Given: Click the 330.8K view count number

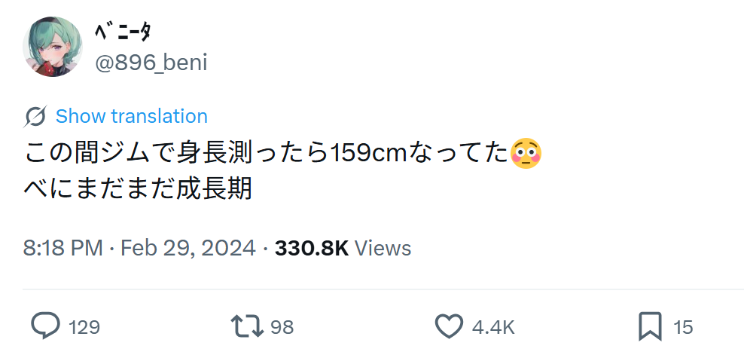Looking at the screenshot, I should (x=311, y=248).
